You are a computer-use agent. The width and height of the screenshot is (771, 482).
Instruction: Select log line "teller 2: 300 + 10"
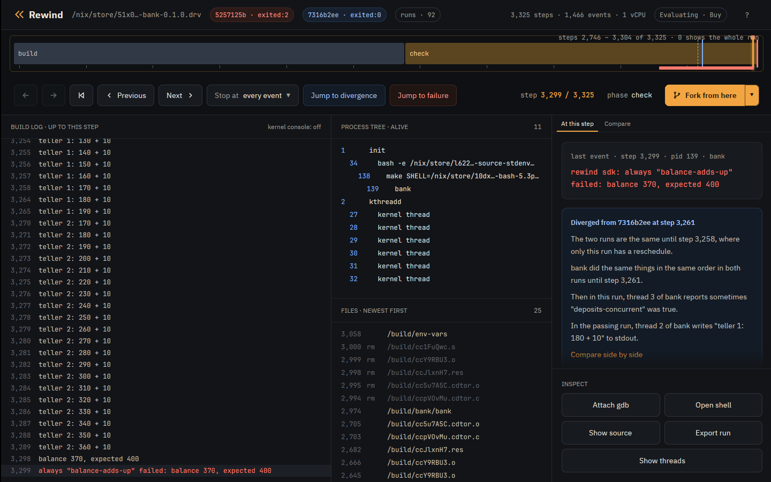click(x=166, y=376)
